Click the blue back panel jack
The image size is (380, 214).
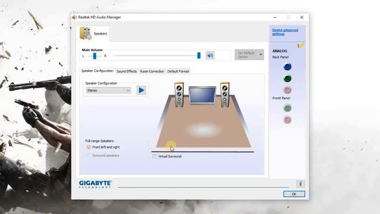click(x=287, y=67)
